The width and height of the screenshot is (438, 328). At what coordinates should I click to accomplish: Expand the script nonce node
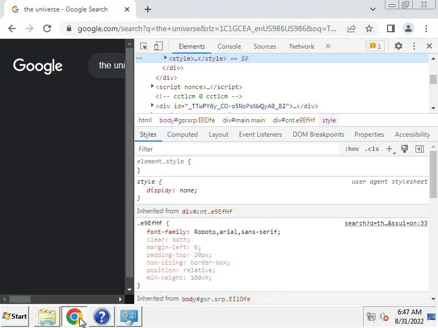click(x=152, y=86)
